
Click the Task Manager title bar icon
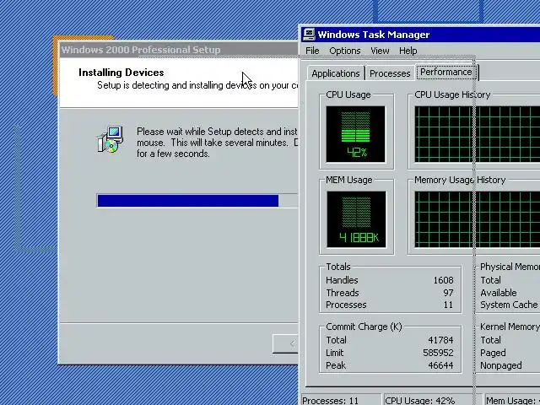309,34
